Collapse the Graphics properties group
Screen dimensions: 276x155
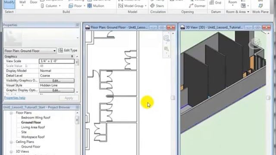[x=72, y=56]
